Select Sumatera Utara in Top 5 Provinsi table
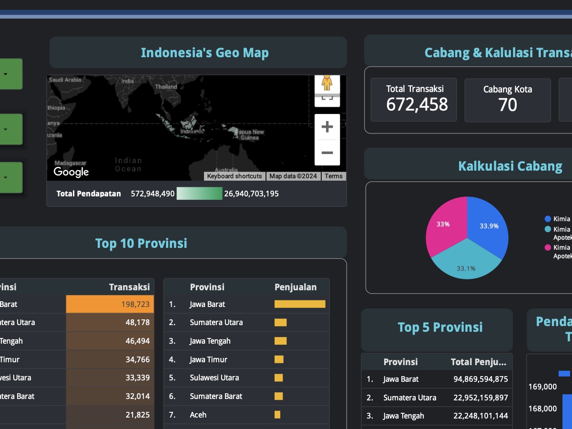The height and width of the screenshot is (429, 572). coord(437,398)
